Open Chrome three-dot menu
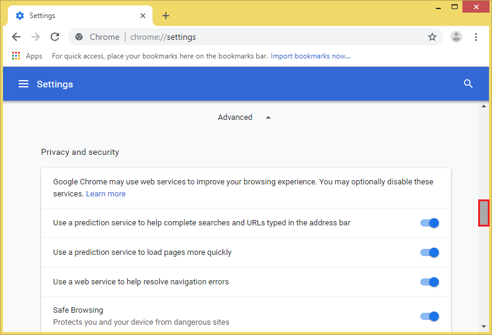 click(476, 37)
